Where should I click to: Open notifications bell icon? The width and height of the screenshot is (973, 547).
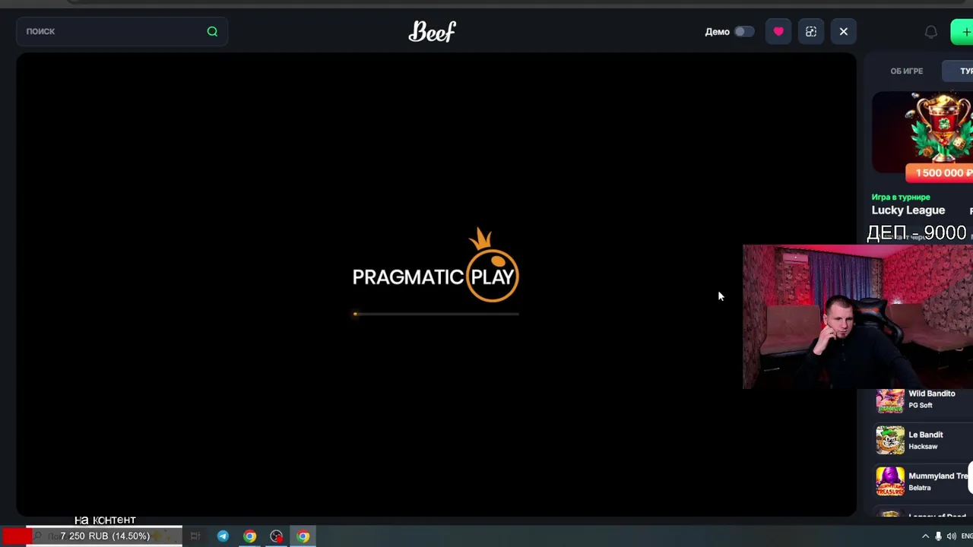point(930,32)
